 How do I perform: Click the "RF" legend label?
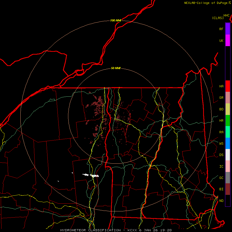pyautogui.click(x=221, y=29)
